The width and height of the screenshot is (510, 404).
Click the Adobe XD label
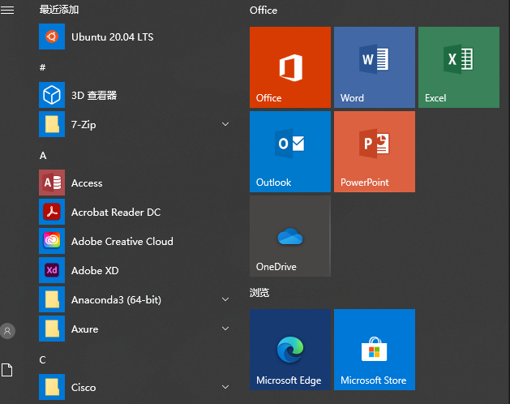[95, 270]
